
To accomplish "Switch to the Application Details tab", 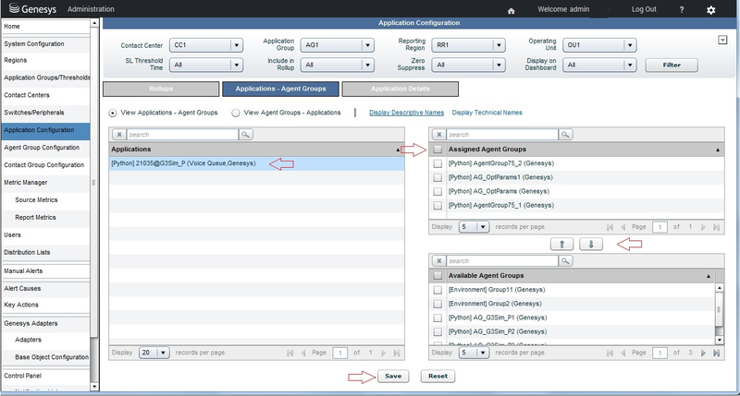I will pyautogui.click(x=401, y=89).
